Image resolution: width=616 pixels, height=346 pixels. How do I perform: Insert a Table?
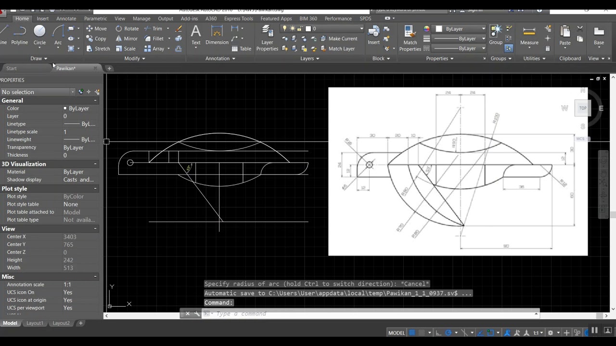click(241, 49)
